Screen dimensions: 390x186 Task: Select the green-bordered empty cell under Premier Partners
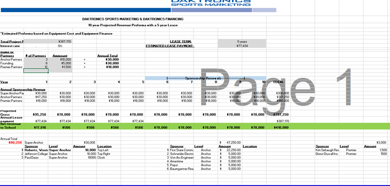36,71
